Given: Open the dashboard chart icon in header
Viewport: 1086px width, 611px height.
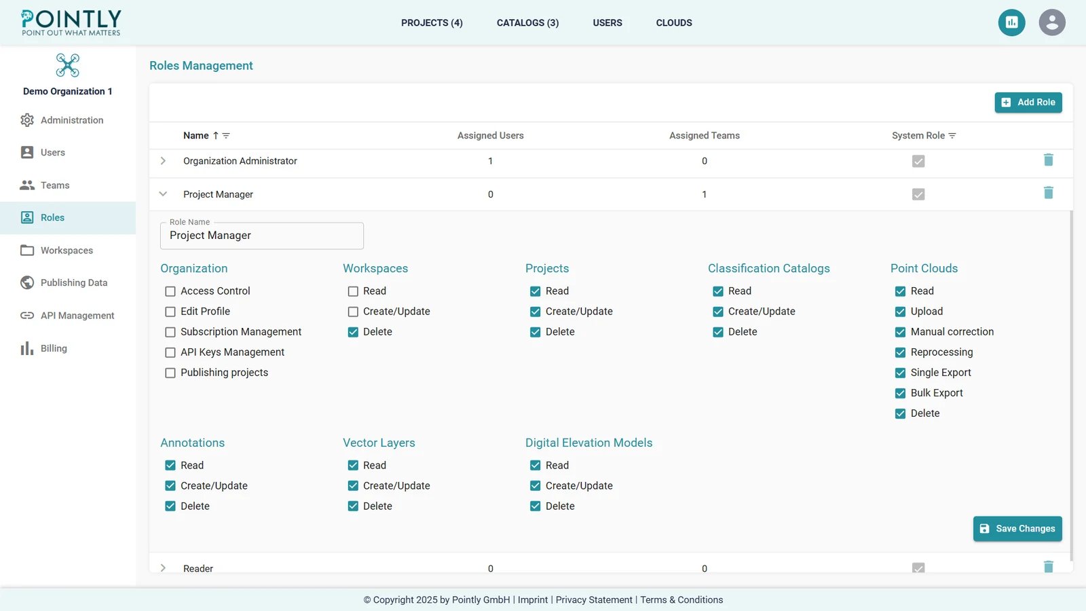Looking at the screenshot, I should point(1011,22).
